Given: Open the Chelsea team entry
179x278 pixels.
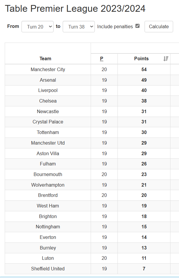Looking at the screenshot, I should click(48, 101).
